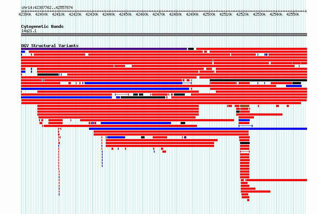Select the grey 14q21.1 cytogenetic band bar

(164, 35)
